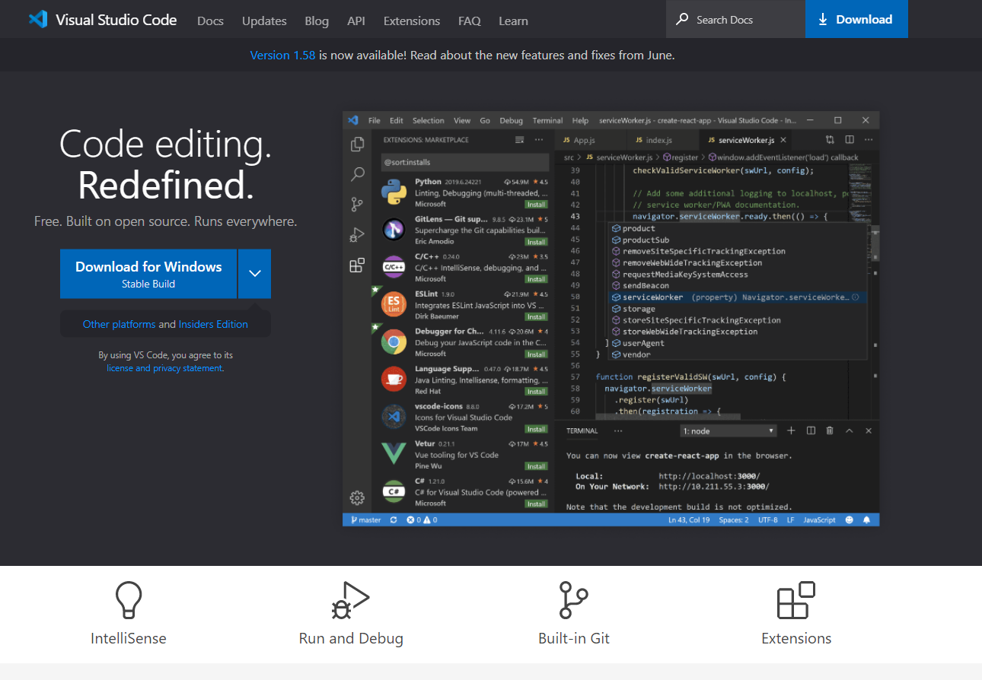Image resolution: width=982 pixels, height=680 pixels.
Task: Click the Python extension logo
Action: 394,192
